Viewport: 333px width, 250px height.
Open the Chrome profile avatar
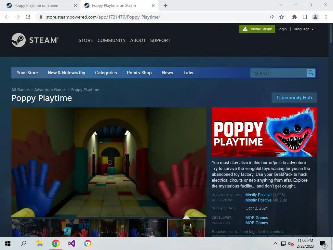(x=315, y=17)
